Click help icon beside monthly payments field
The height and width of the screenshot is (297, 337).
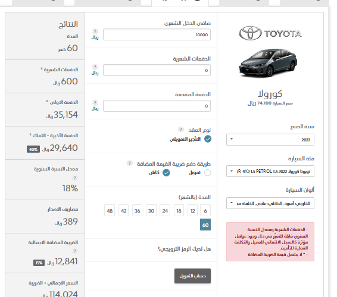click(x=95, y=67)
